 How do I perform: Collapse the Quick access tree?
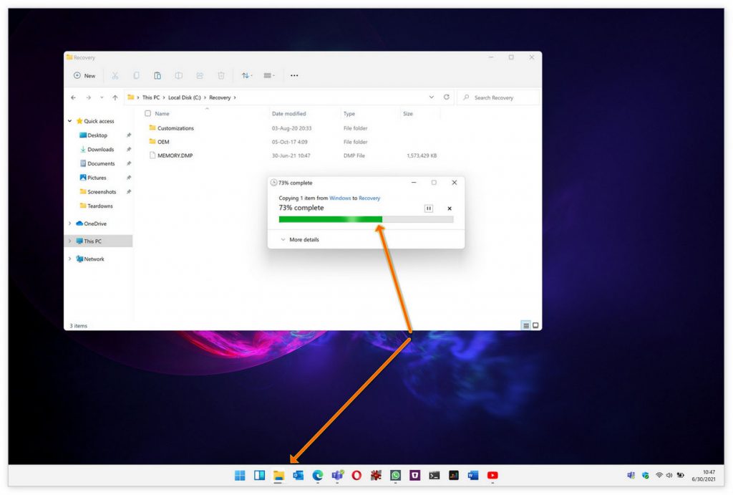(x=69, y=121)
